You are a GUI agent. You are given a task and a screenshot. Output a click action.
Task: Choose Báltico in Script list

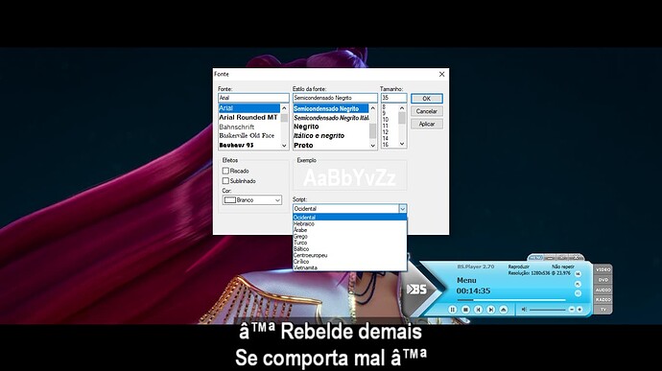pyautogui.click(x=349, y=249)
